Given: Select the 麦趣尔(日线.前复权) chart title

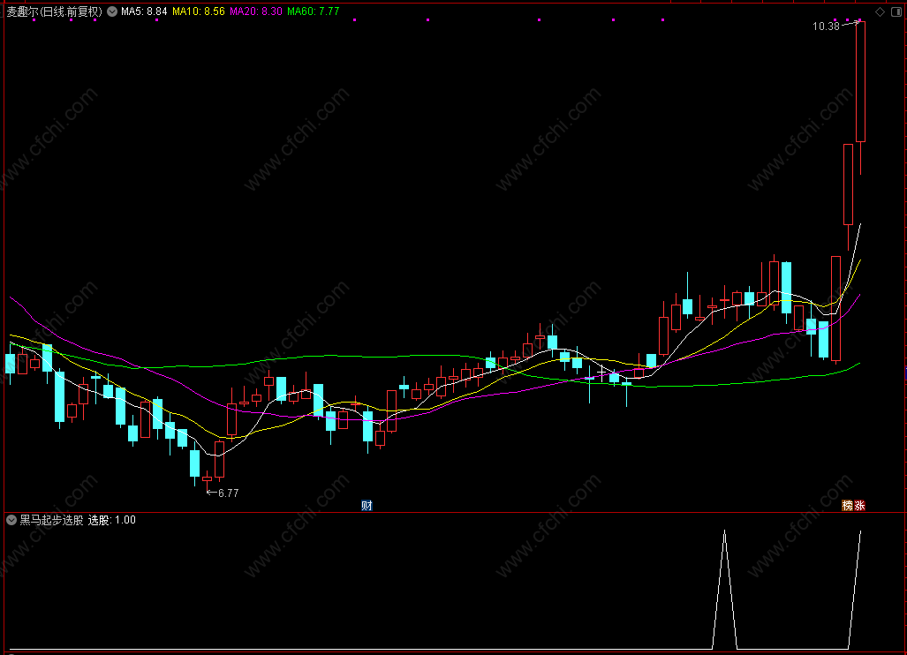Looking at the screenshot, I should [x=55, y=11].
